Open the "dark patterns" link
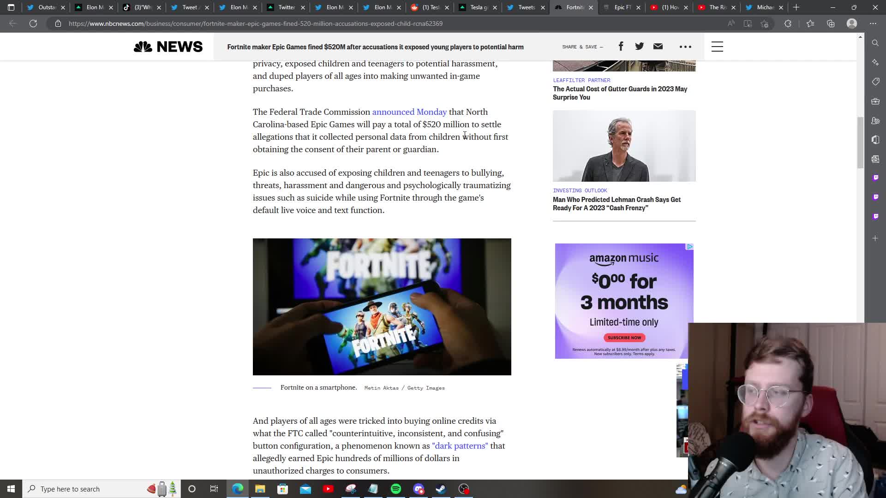 point(460,446)
